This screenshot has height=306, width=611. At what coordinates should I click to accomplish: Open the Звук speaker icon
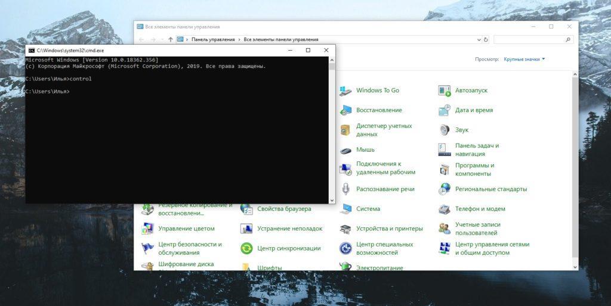[445, 130]
